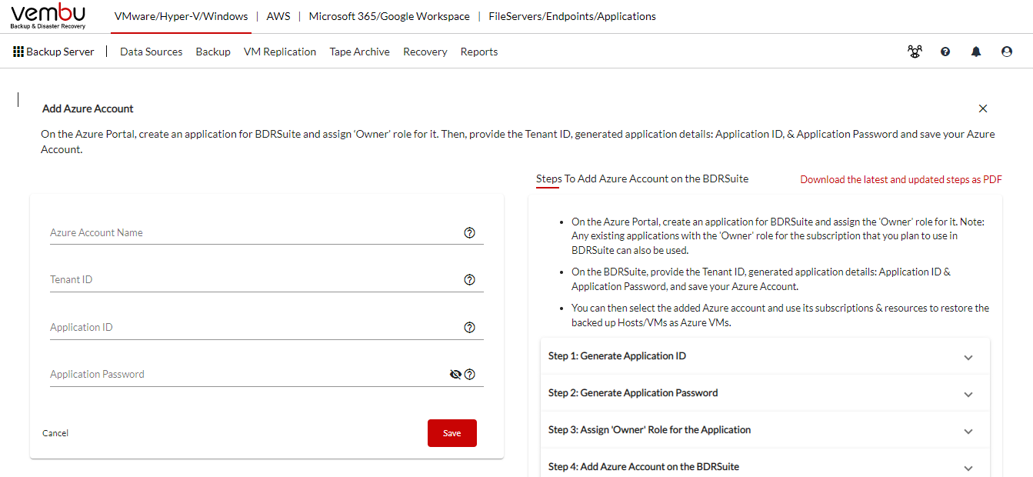Viewport: 1033px width, 477px height.
Task: Click the Vembu logo
Action: pos(48,16)
